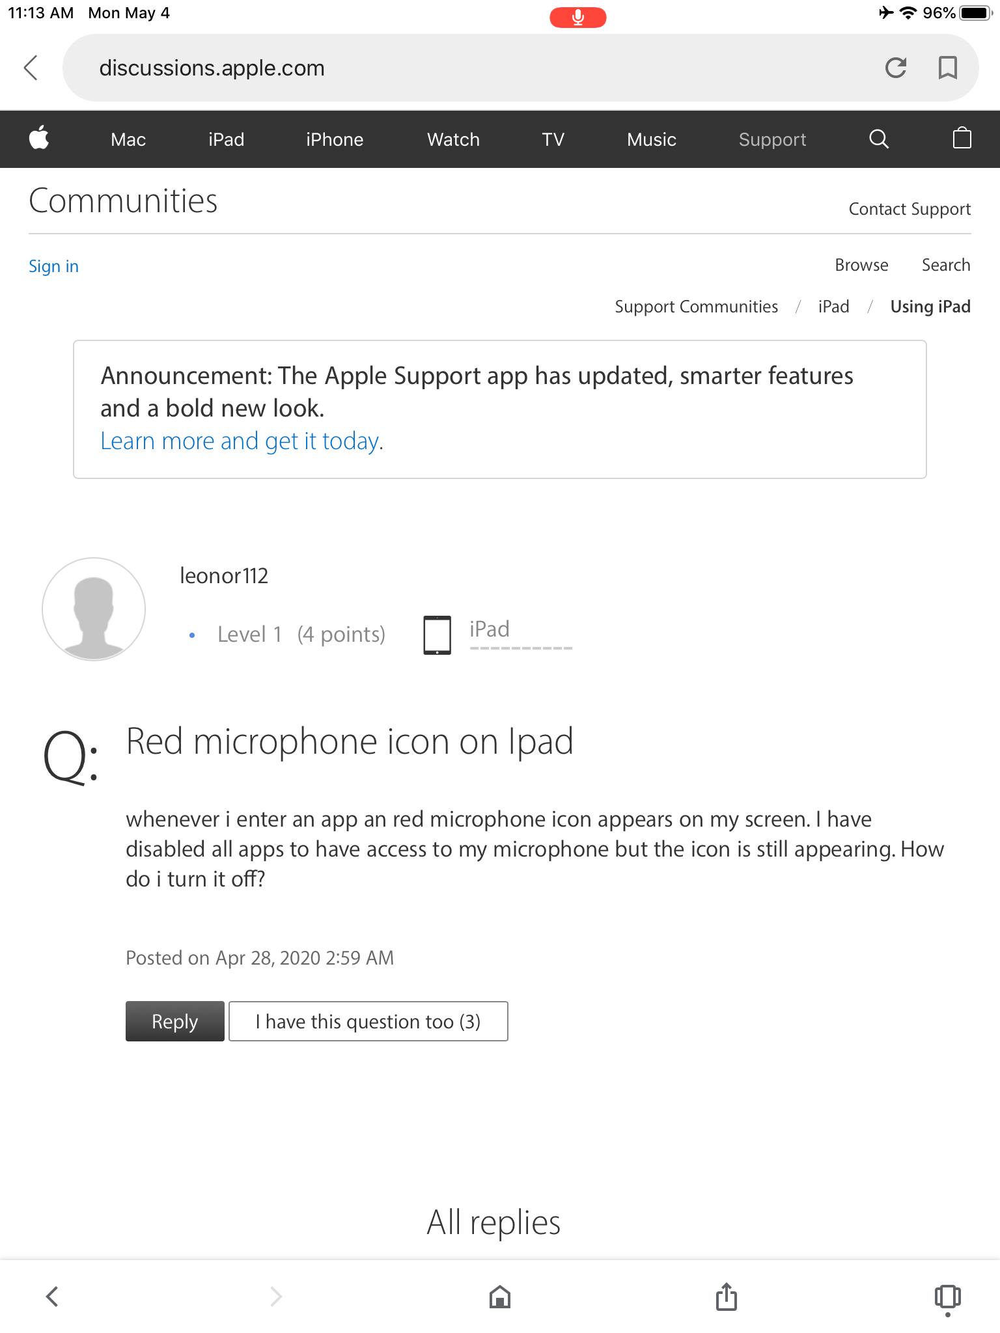
Task: Open the home button in bottom toolbar
Action: pyautogui.click(x=500, y=1297)
